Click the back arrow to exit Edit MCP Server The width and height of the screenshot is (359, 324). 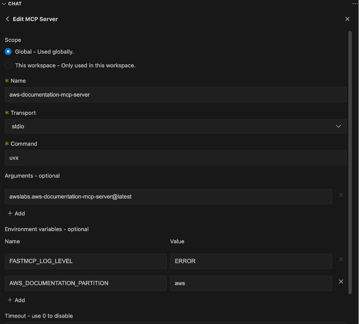click(7, 19)
